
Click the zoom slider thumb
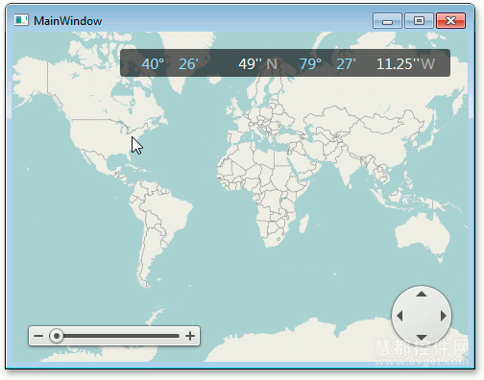pos(57,336)
